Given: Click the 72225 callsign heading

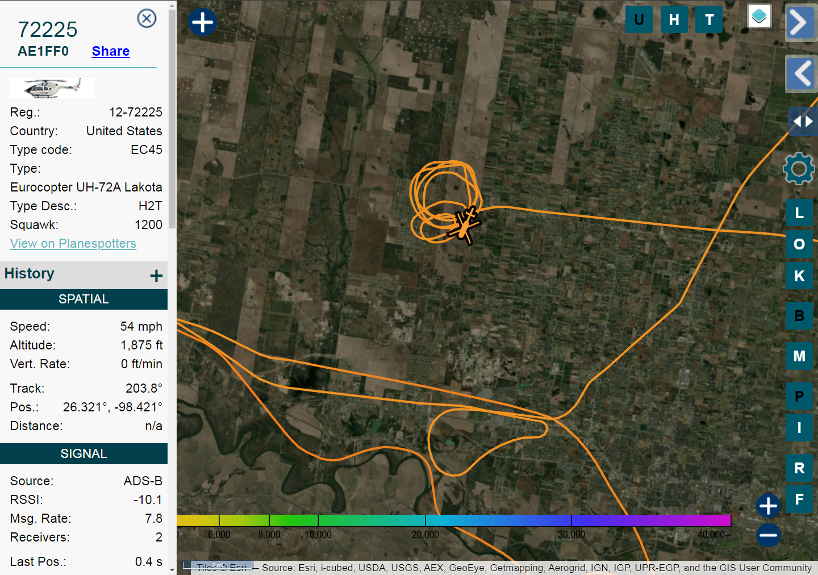Looking at the screenshot, I should click(48, 30).
